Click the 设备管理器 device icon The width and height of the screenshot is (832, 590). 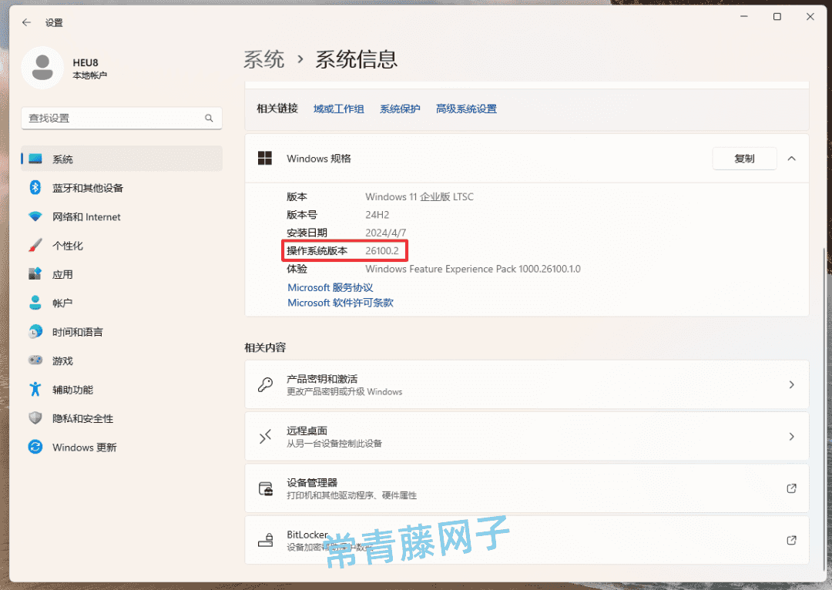point(265,488)
